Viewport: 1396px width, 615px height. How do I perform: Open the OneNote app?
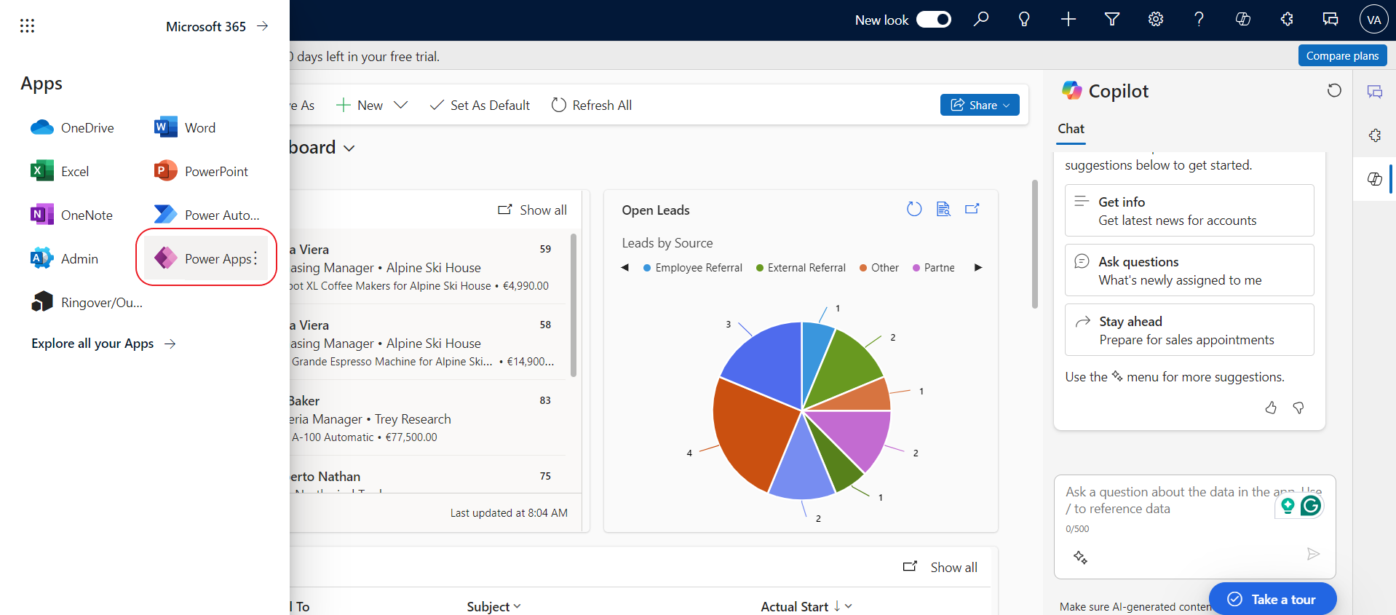72,215
